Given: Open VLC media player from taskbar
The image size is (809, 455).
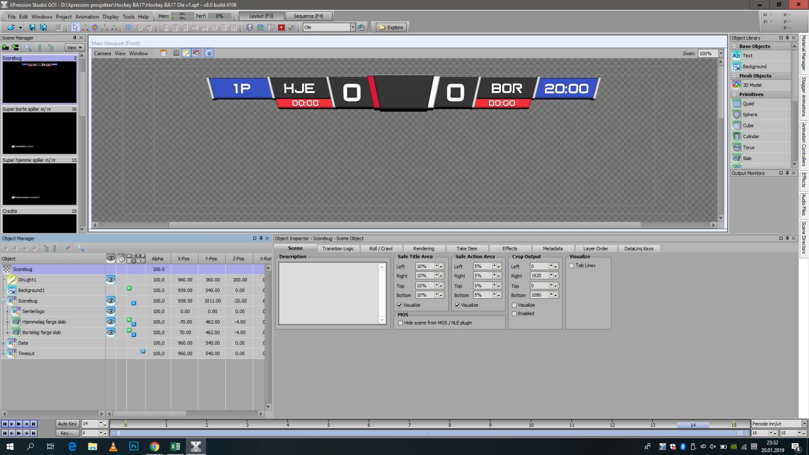Looking at the screenshot, I should (x=113, y=447).
